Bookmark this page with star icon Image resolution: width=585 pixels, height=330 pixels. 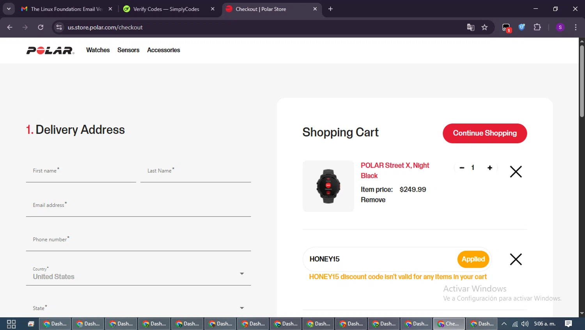tap(484, 27)
